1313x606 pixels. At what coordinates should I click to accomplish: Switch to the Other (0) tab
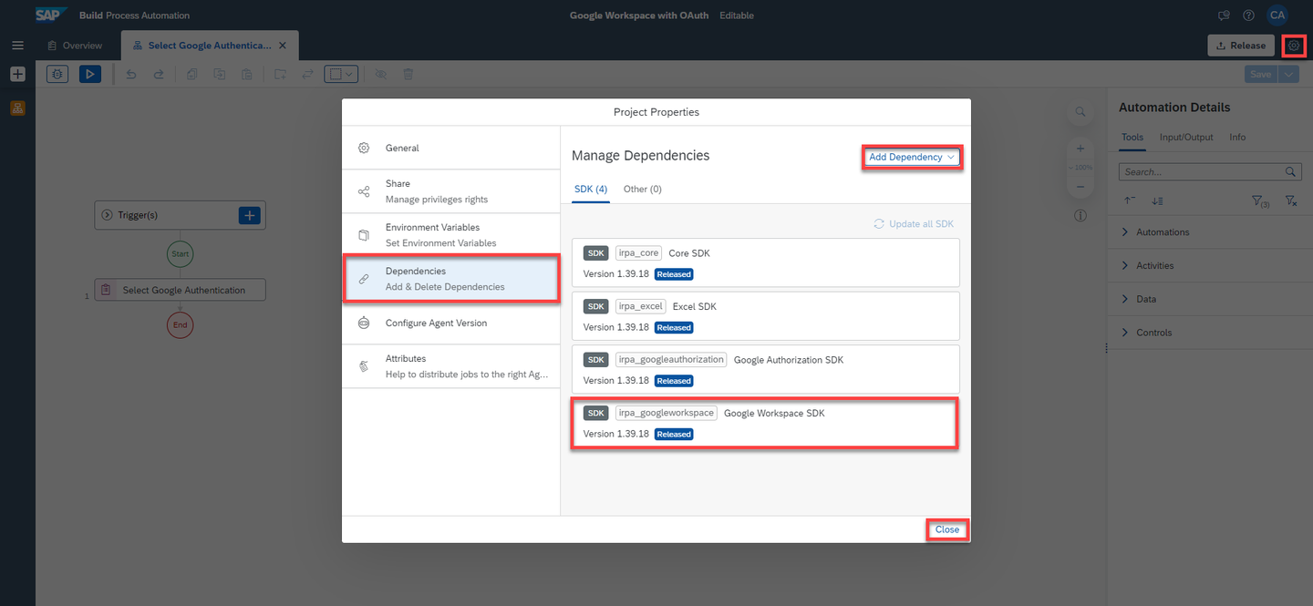(x=643, y=189)
